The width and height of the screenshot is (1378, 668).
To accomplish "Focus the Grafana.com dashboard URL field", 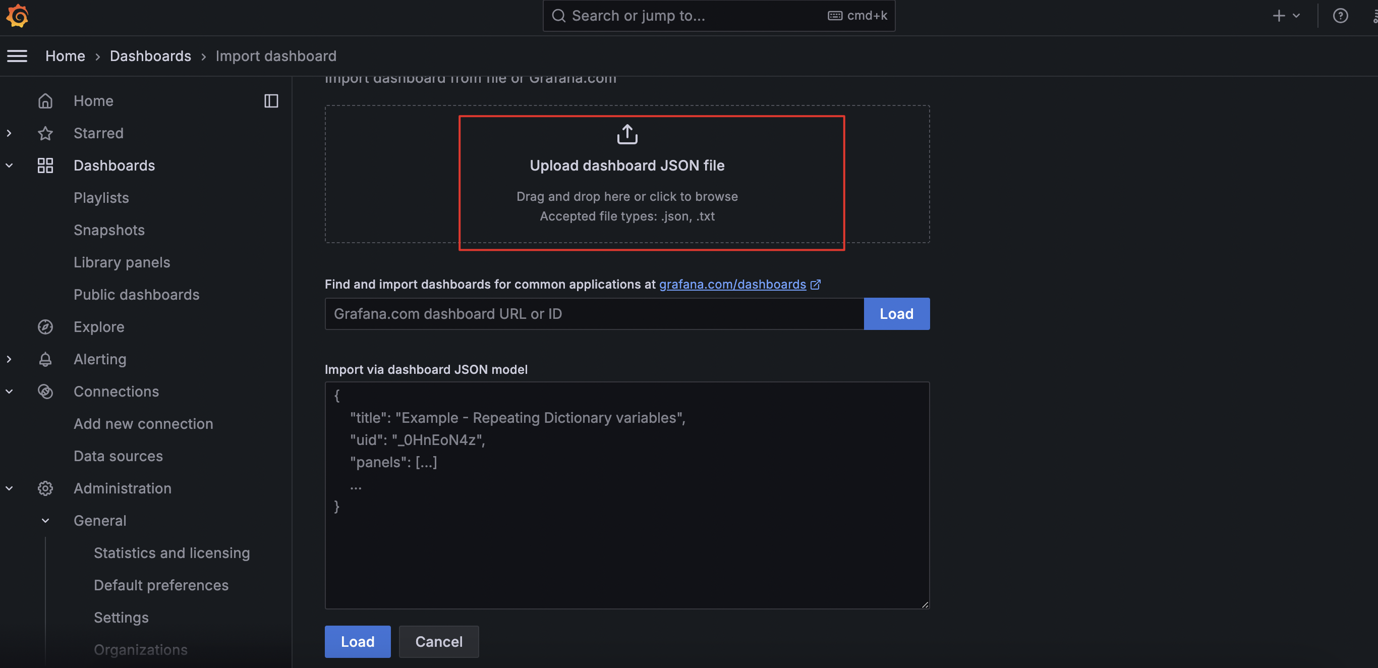I will [594, 314].
